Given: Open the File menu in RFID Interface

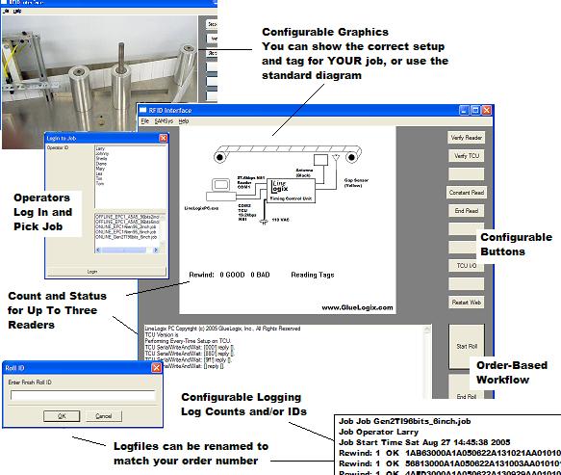Looking at the screenshot, I should pos(145,121).
